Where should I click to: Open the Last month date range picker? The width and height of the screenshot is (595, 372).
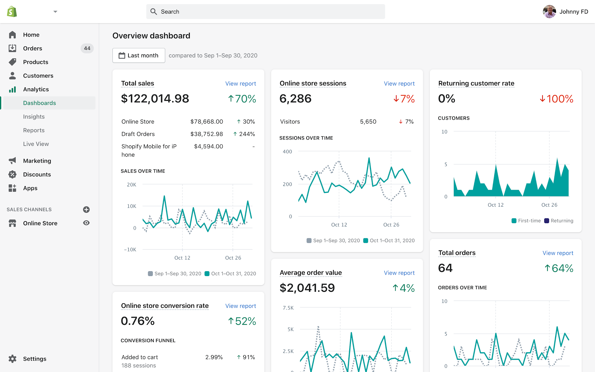coord(139,56)
